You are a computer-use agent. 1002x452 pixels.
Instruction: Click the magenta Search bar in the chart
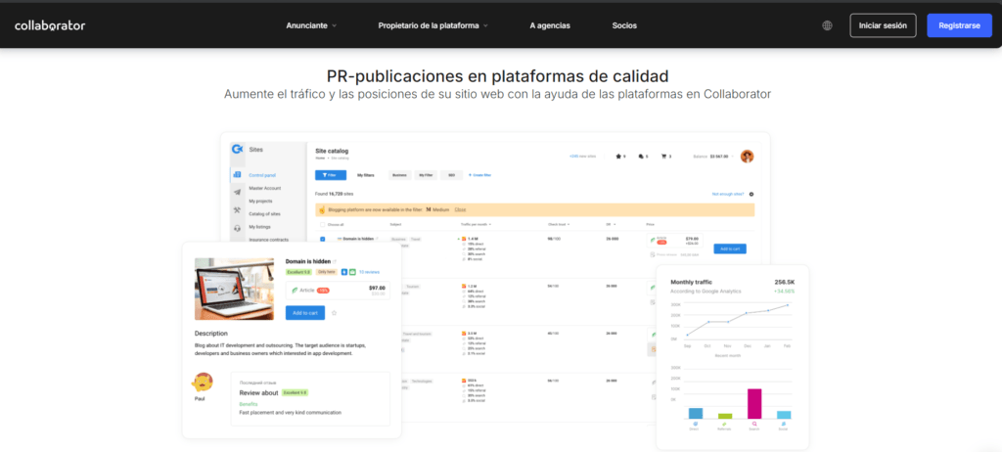tap(754, 403)
